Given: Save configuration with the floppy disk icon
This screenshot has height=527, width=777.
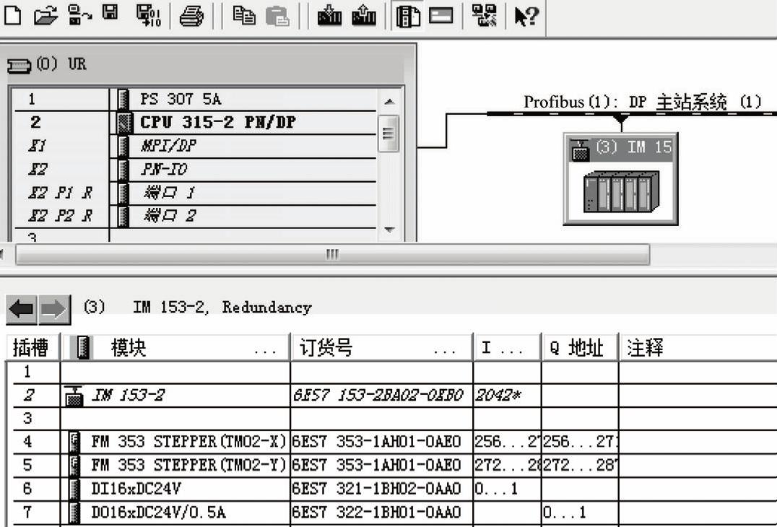Looking at the screenshot, I should click(110, 12).
